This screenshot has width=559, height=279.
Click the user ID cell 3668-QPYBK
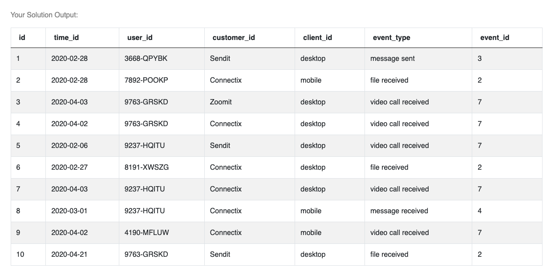(x=146, y=59)
